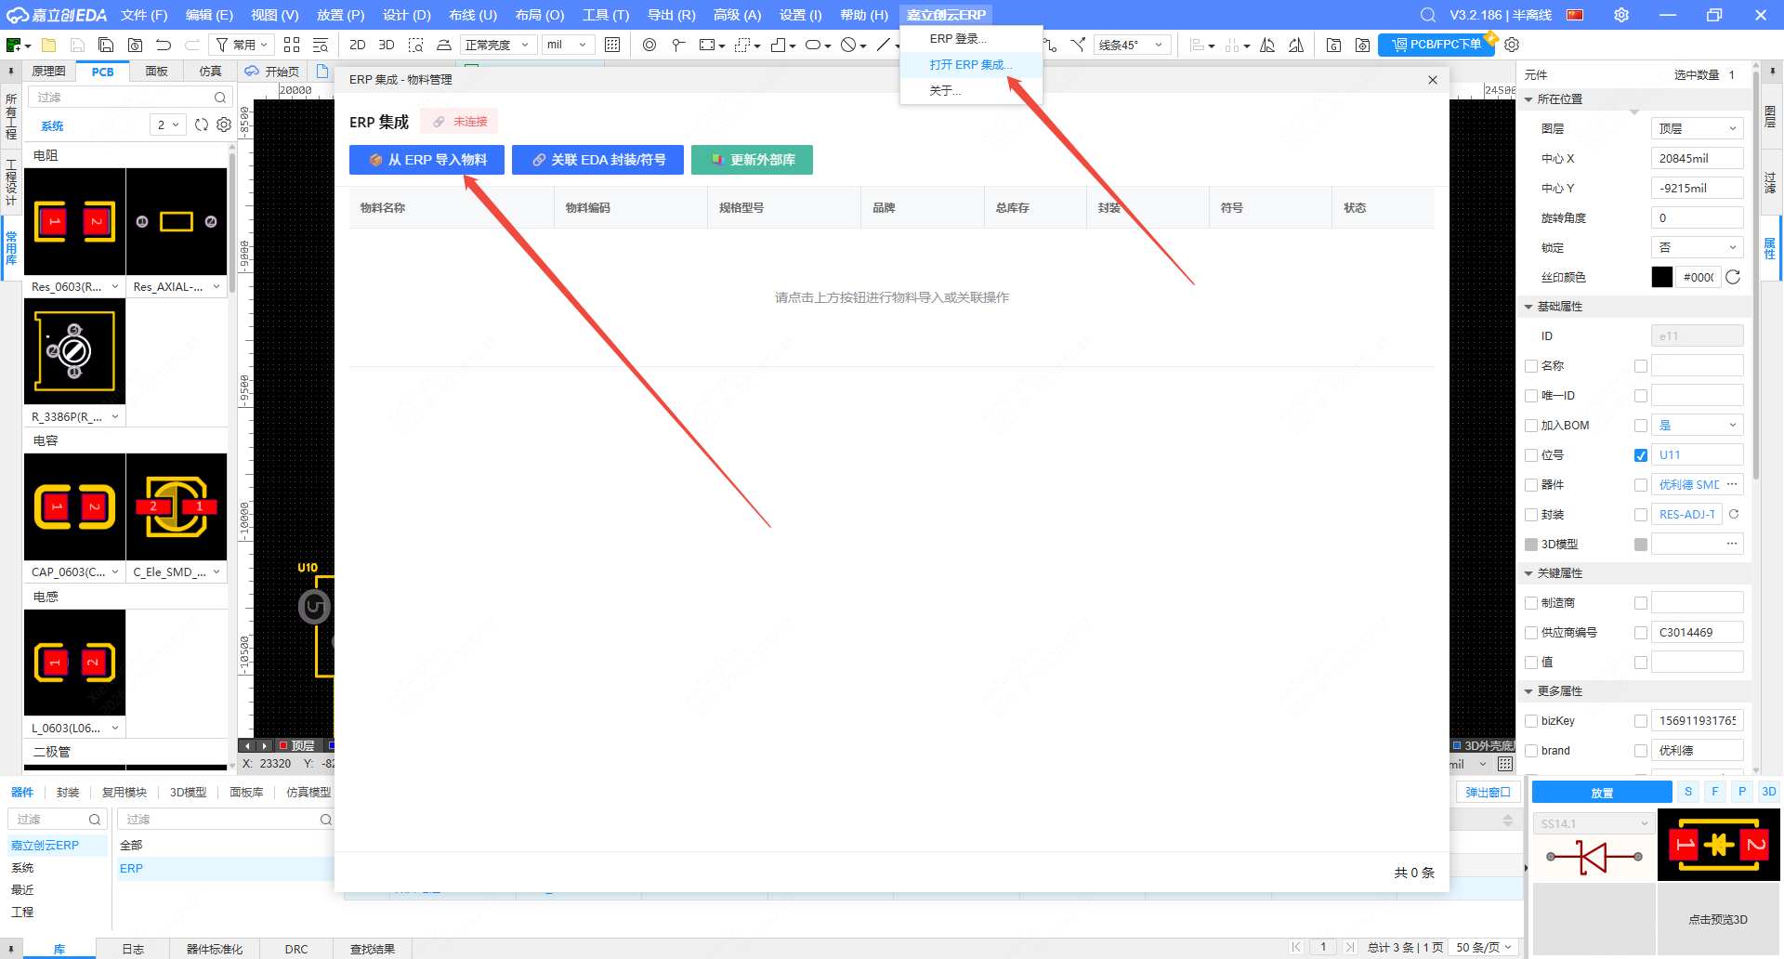Tick the 供应商编号 property checkbox
The height and width of the screenshot is (959, 1784).
(x=1531, y=633)
